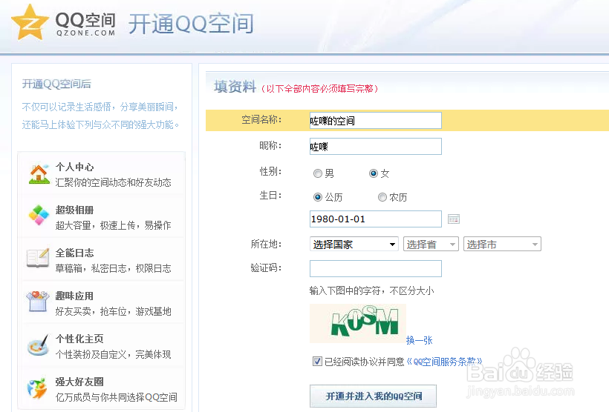Open the 选择省 dropdown

pos(431,245)
